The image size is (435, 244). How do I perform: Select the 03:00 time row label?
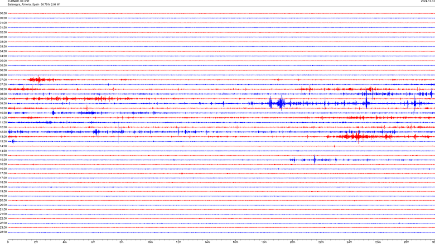coord(3,42)
